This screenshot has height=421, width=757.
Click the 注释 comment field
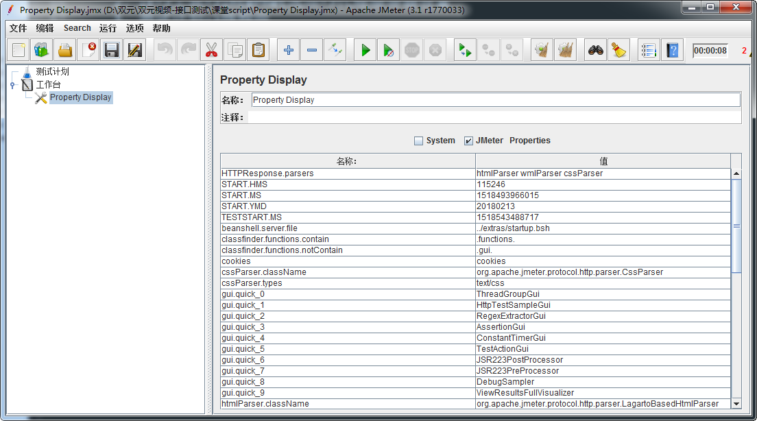(x=494, y=117)
